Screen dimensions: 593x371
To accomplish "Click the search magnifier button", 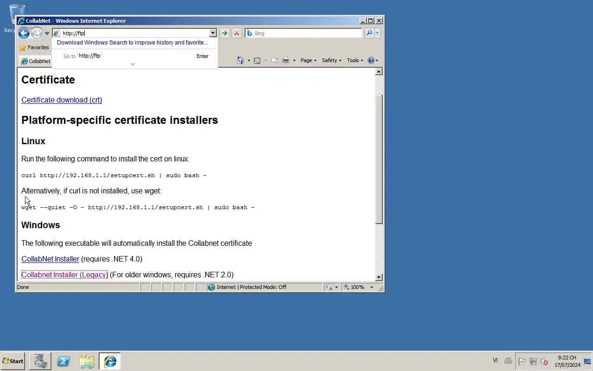I will pyautogui.click(x=369, y=33).
